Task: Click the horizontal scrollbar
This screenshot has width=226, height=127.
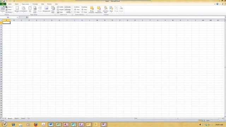Action: [x=179, y=119]
